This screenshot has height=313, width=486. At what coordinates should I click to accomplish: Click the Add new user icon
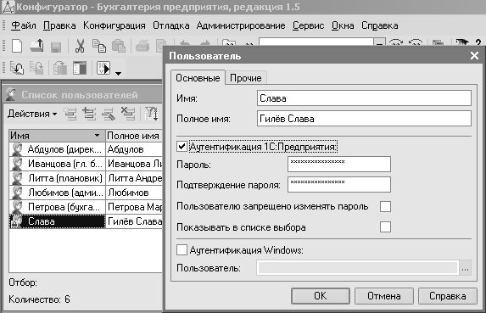70,114
